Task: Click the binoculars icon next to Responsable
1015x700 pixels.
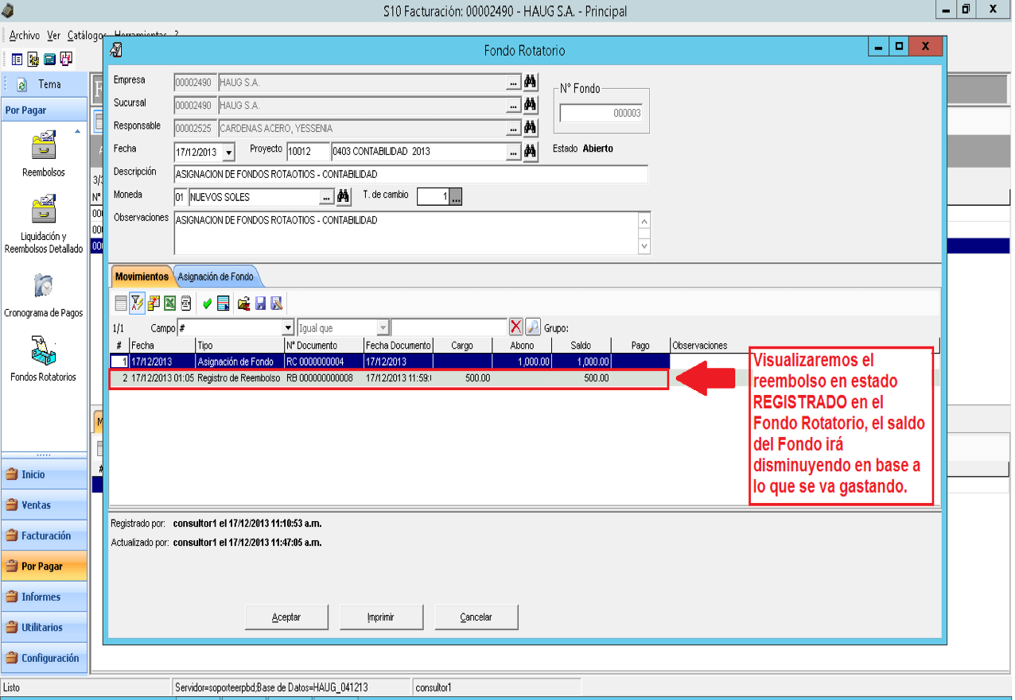Action: coord(531,128)
